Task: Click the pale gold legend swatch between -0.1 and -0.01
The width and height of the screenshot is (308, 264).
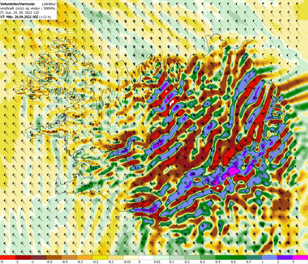Action: 115,257
